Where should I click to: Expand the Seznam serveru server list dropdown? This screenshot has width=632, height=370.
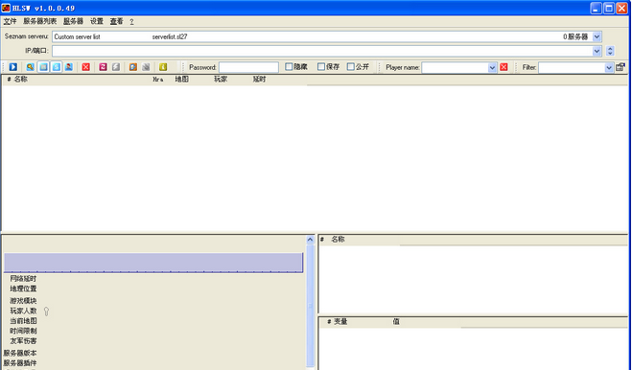597,36
